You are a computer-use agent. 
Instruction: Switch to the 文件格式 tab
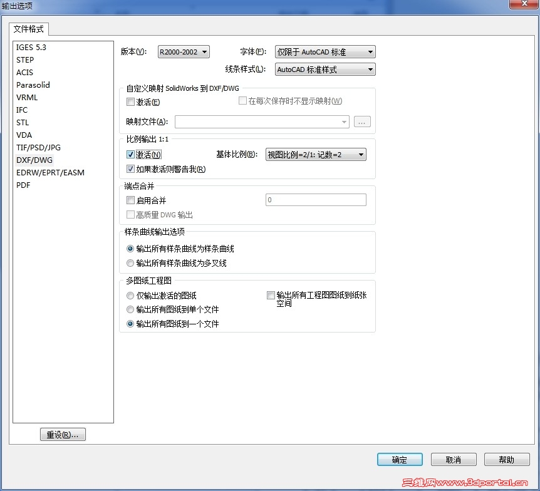28,29
